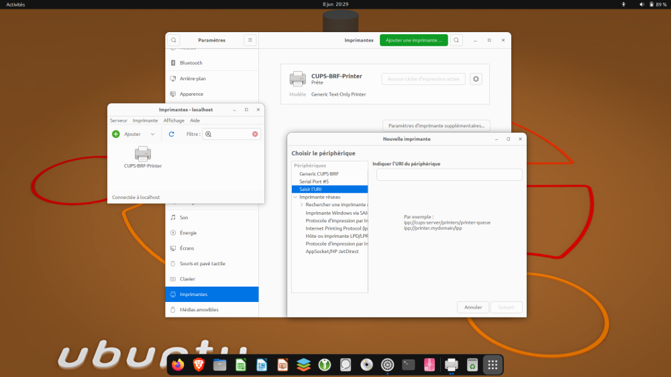Select Serial Port #5 device
The height and width of the screenshot is (377, 671).
coord(314,181)
